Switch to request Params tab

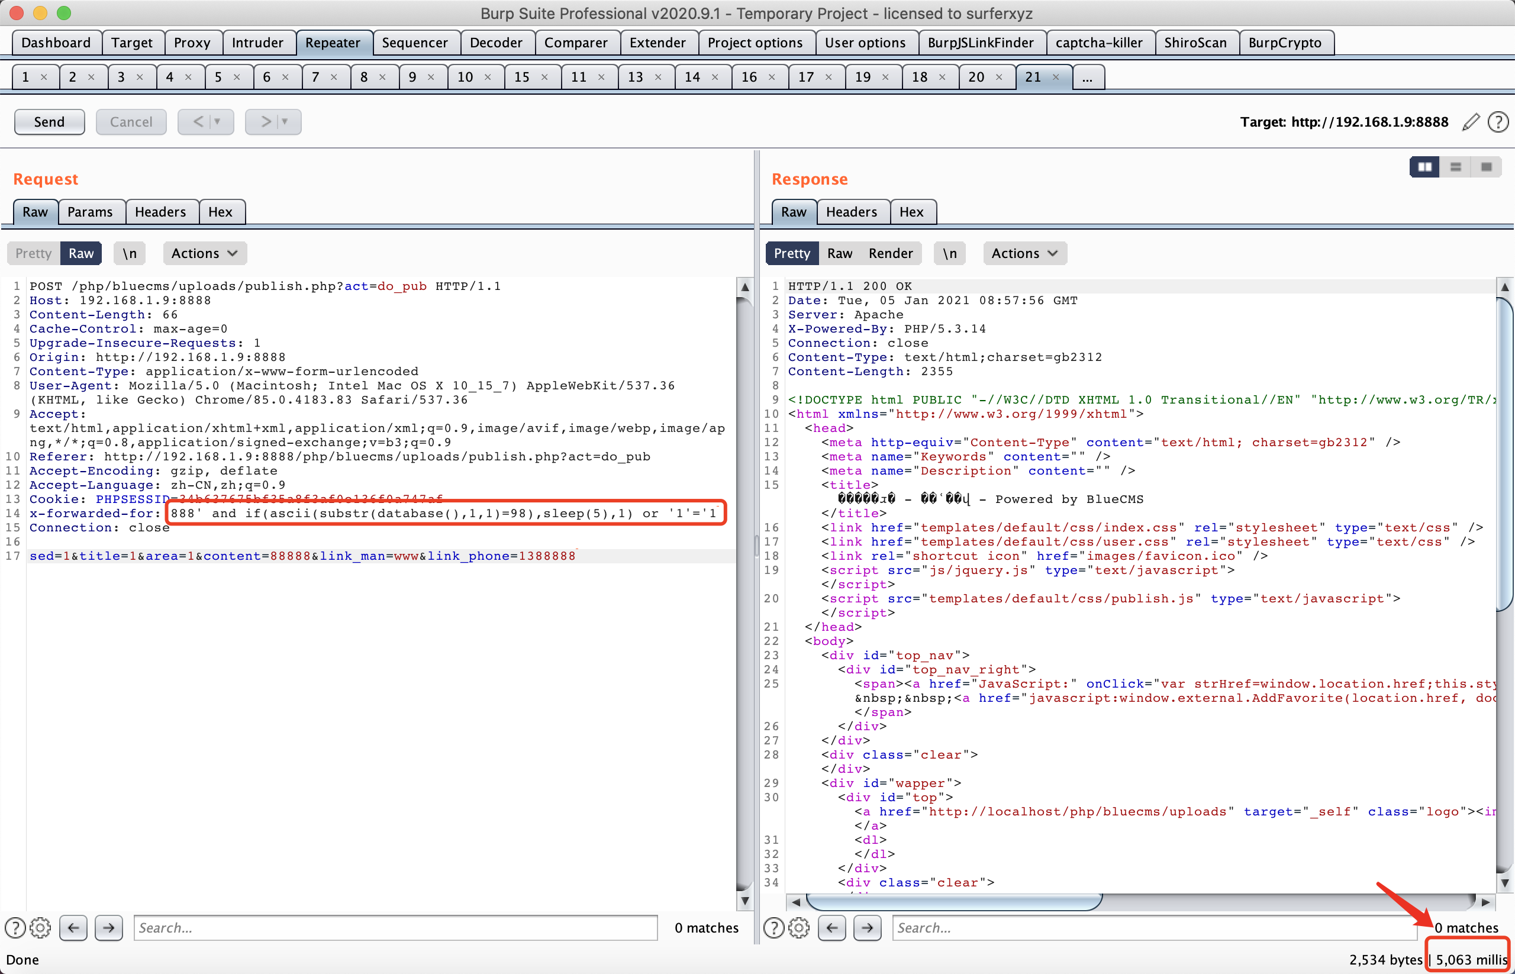(x=90, y=212)
